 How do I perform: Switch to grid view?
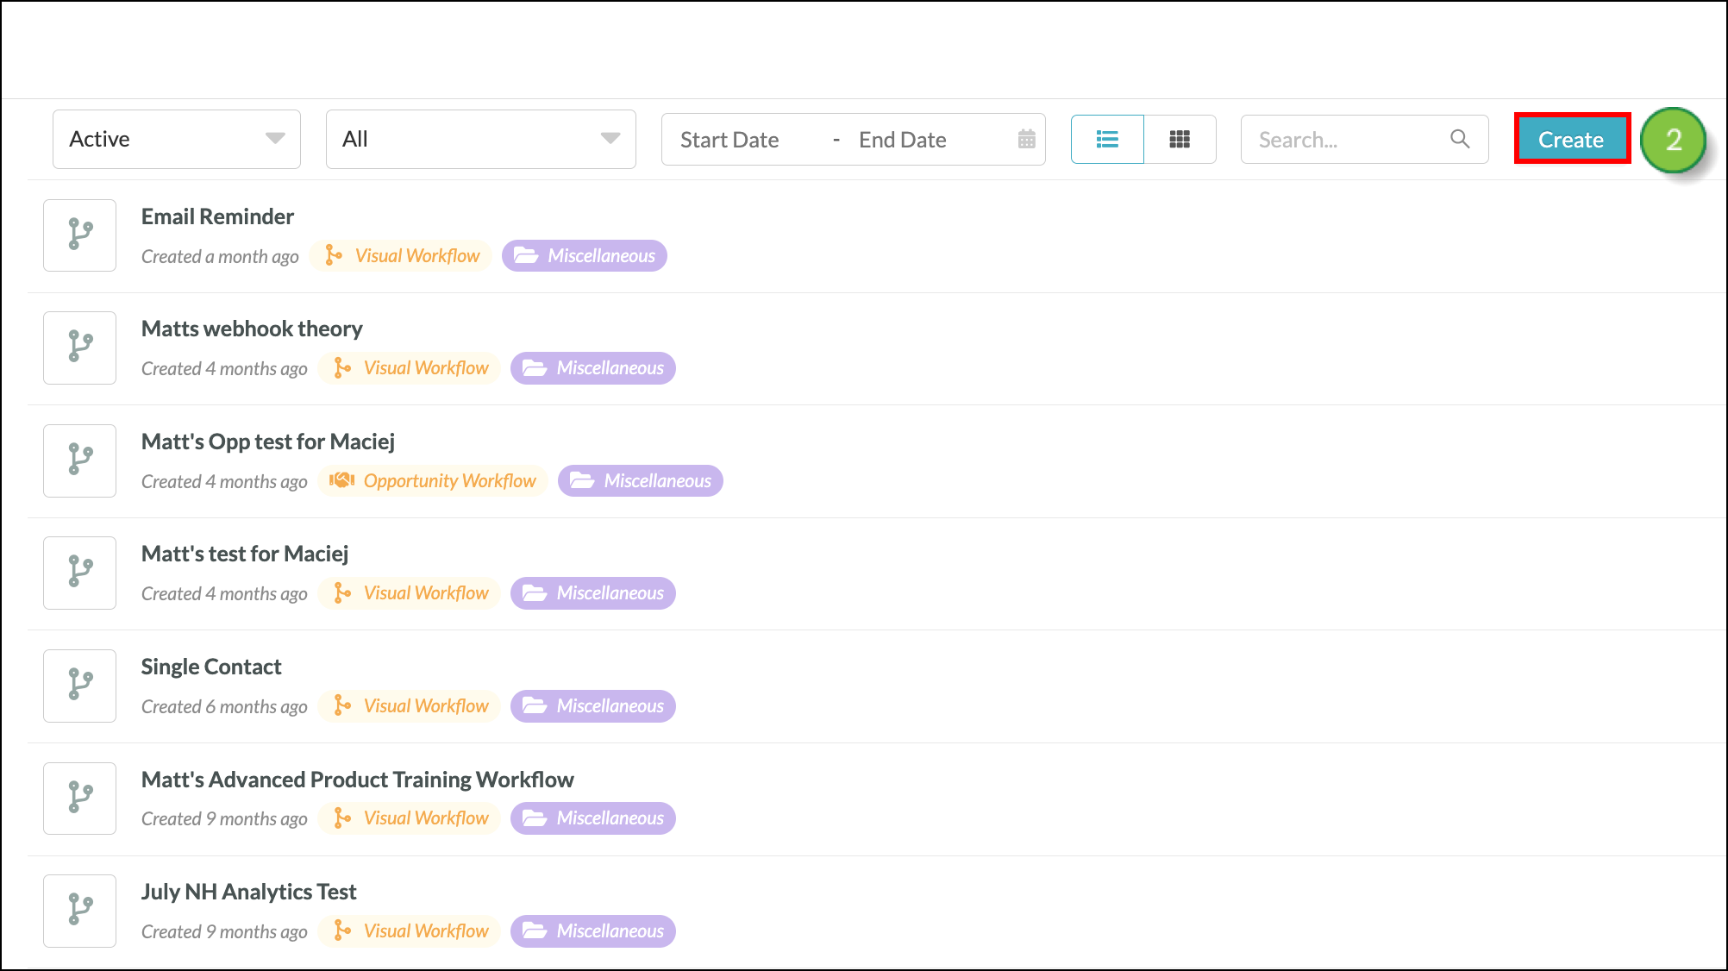pos(1180,139)
